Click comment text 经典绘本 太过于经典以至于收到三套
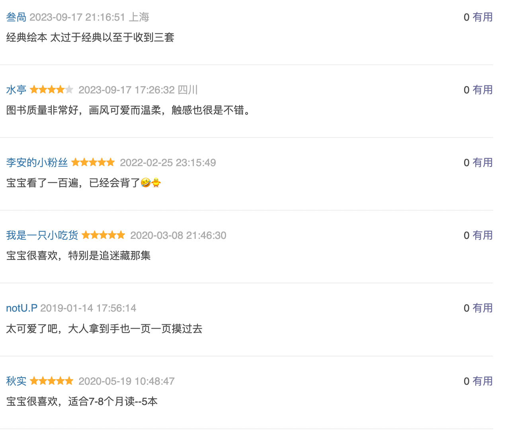 point(90,37)
